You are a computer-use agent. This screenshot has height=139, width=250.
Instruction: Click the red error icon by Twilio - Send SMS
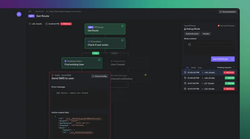pos(53,75)
